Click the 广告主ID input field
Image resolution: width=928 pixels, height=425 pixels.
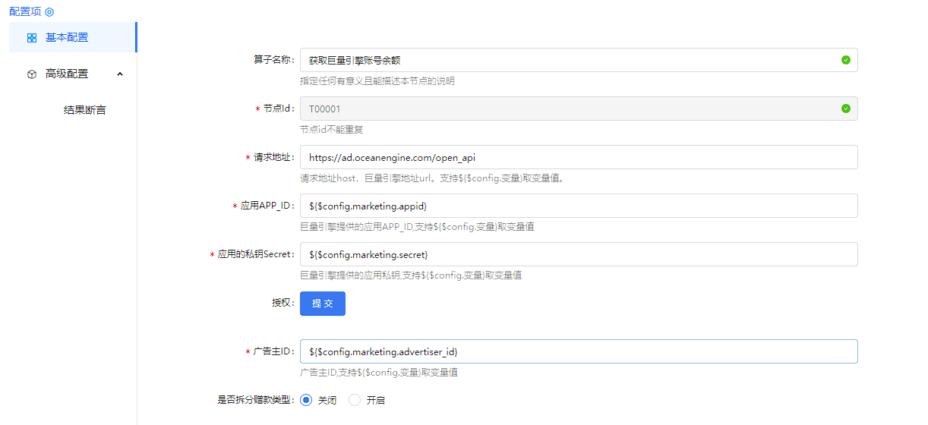tap(578, 351)
